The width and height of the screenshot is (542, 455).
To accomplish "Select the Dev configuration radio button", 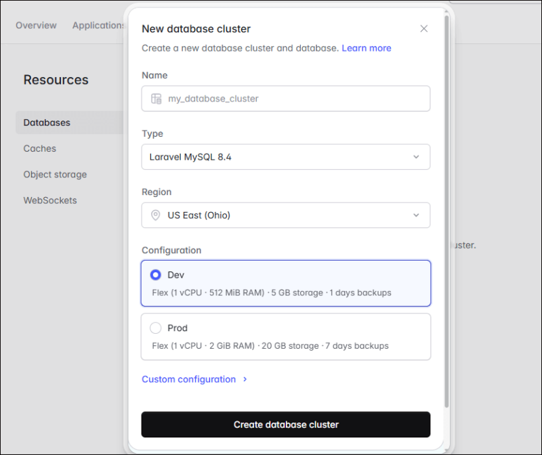I will (156, 275).
